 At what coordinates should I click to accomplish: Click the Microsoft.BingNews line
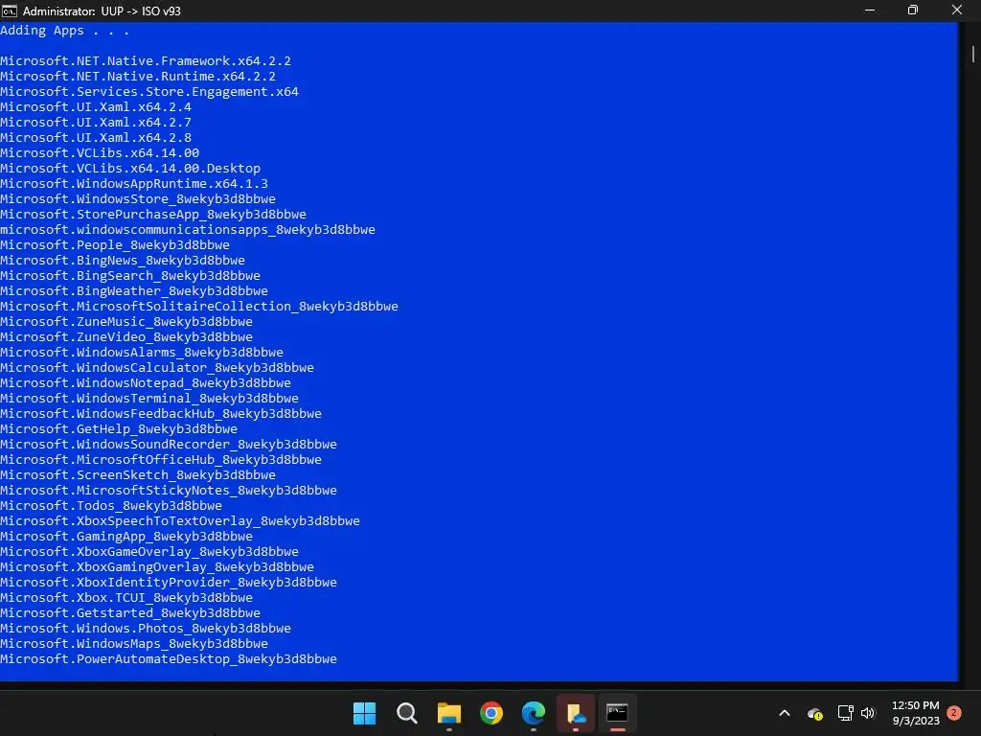point(123,261)
